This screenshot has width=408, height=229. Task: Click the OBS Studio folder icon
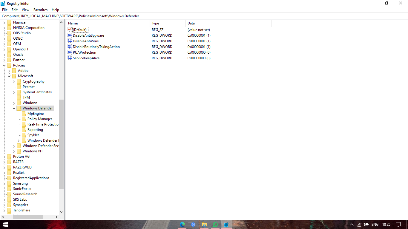[x=9, y=33]
